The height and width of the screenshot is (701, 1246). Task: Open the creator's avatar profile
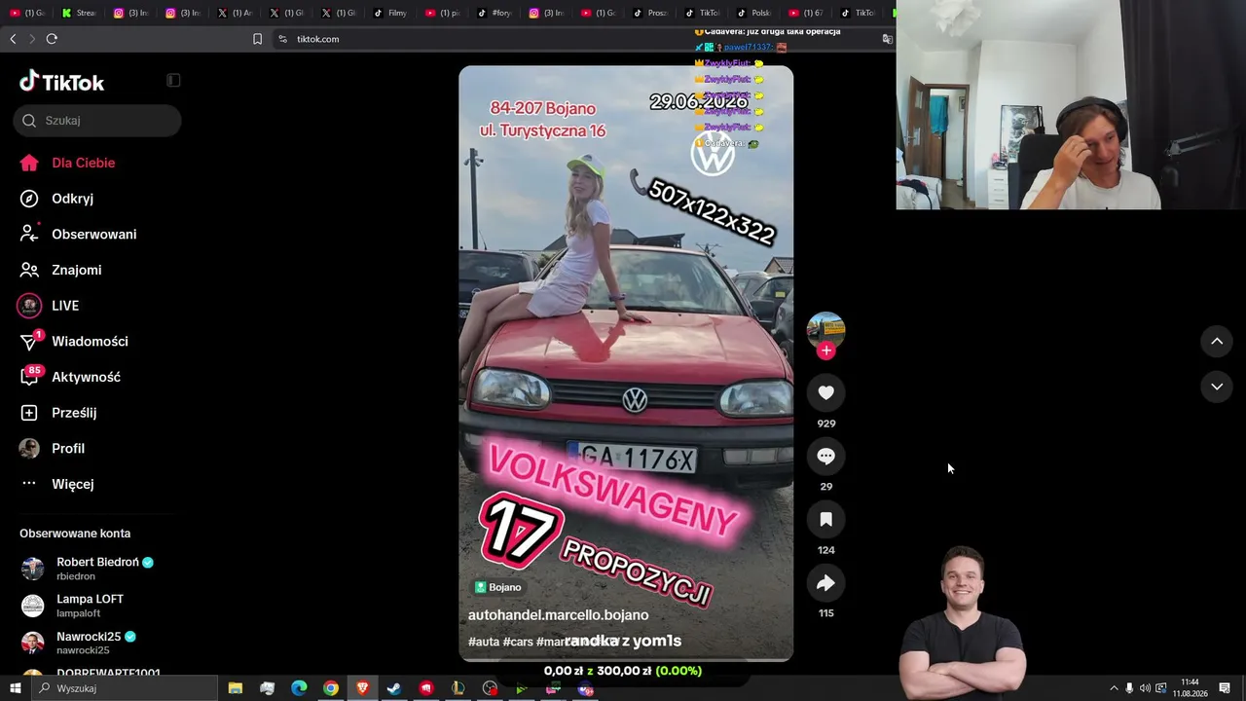click(x=826, y=330)
